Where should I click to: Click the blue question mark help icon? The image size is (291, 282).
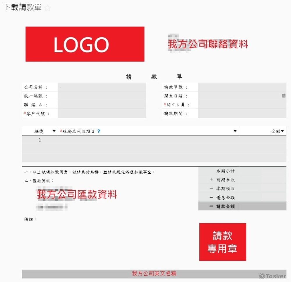click(x=99, y=131)
